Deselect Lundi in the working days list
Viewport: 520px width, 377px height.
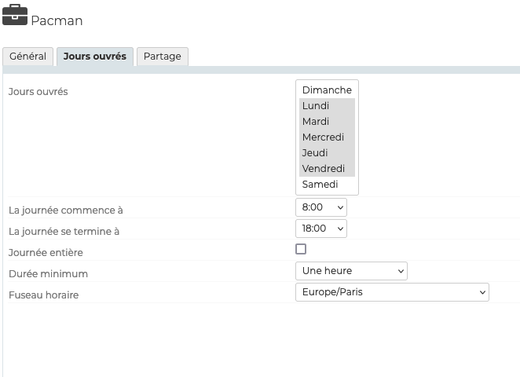point(327,106)
